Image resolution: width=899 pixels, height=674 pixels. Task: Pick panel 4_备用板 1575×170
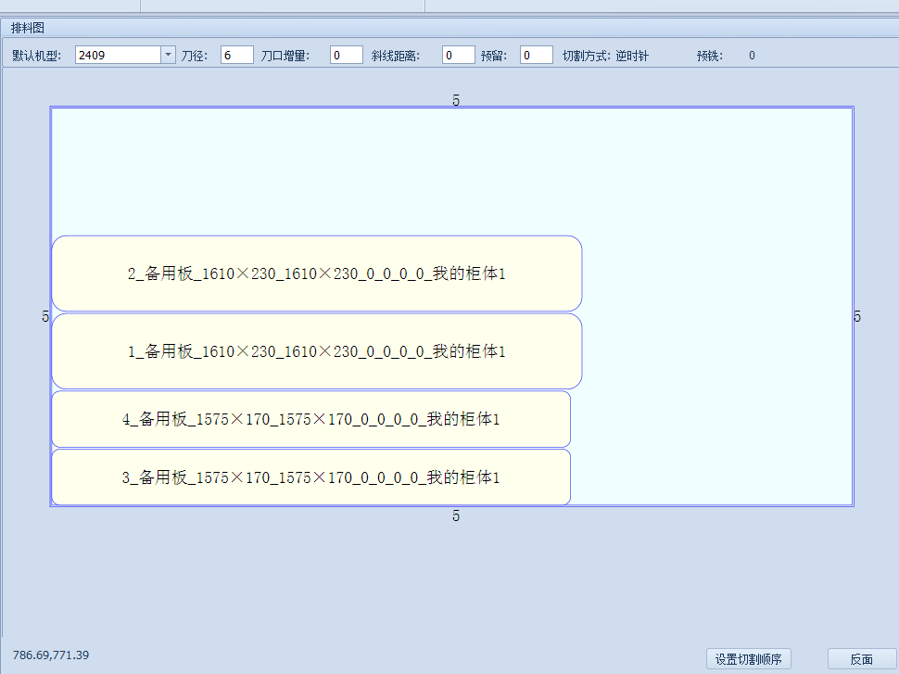[x=310, y=420]
